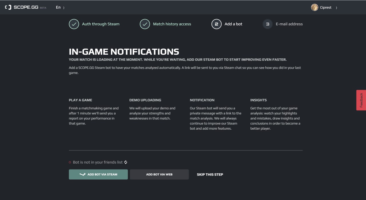Viewport: 366px width, 200px height.
Task: Click the SCOPE.GG logo
Action: (x=21, y=7)
